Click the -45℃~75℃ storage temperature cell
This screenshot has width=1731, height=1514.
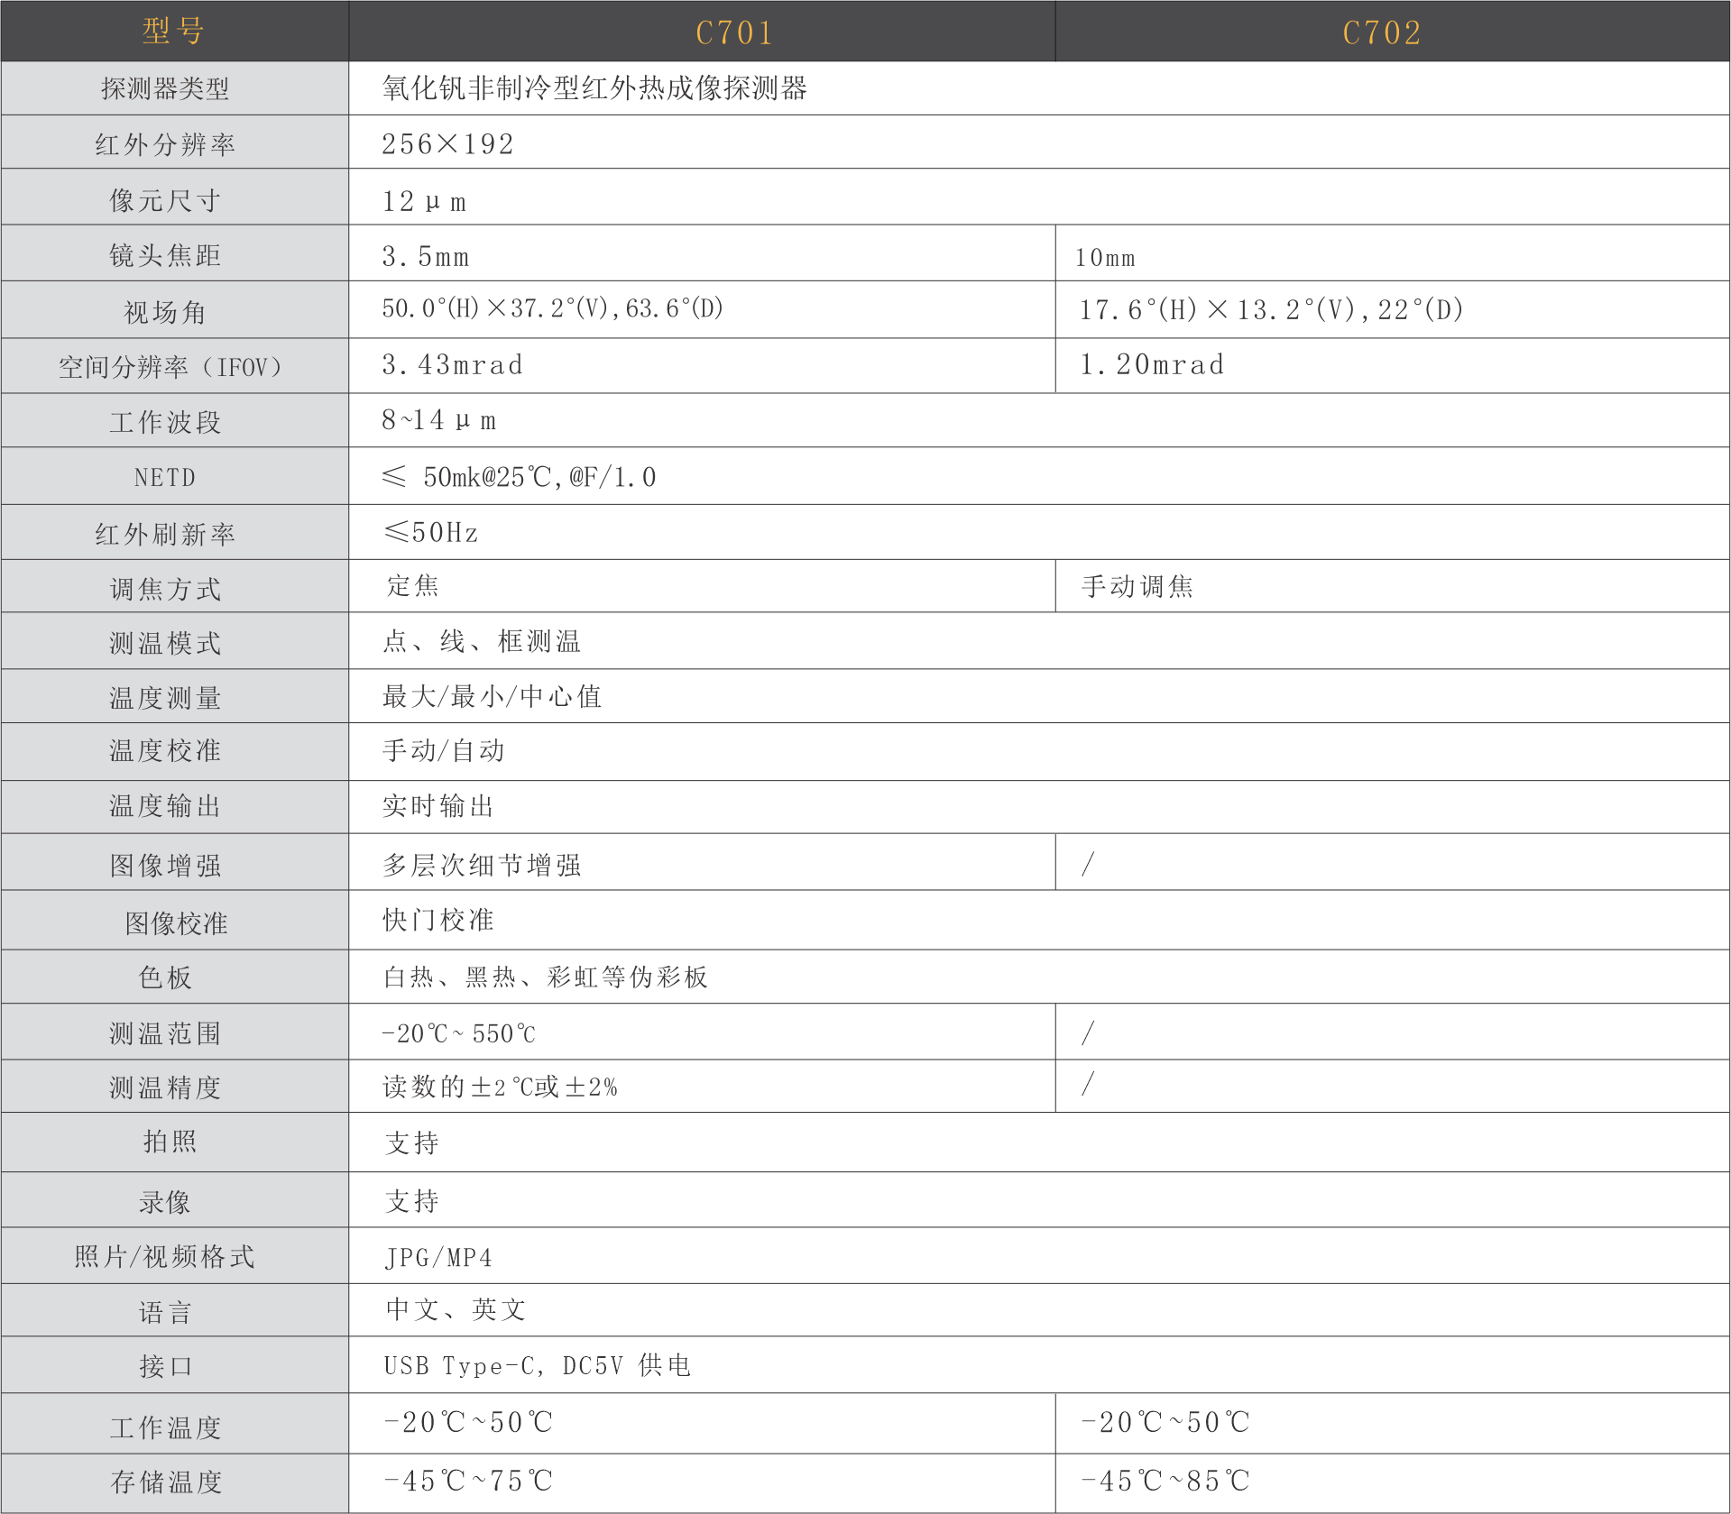(702, 1482)
